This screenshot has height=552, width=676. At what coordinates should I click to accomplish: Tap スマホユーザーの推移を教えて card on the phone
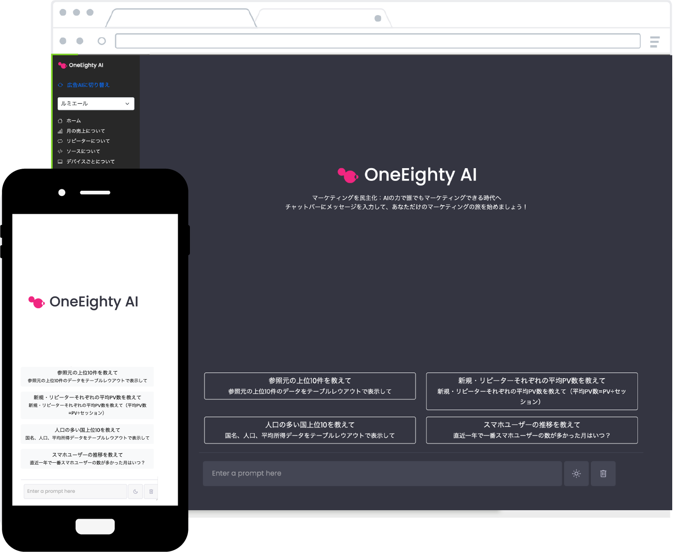point(87,459)
